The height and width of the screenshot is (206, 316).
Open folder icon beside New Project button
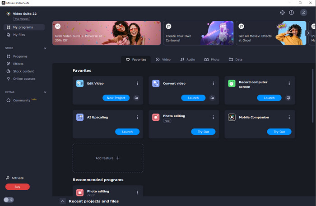click(x=136, y=98)
